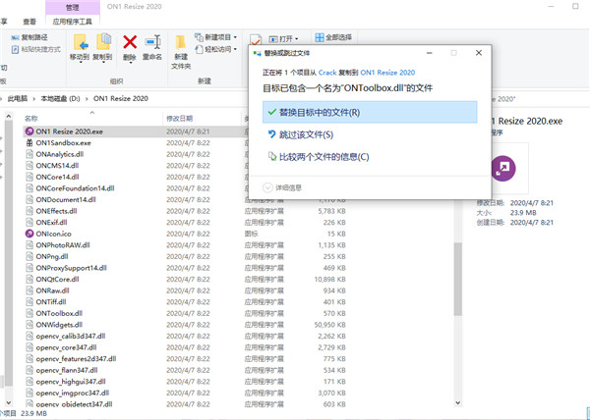
Task: Choose Replace the file in destination (R)
Action: click(x=370, y=112)
